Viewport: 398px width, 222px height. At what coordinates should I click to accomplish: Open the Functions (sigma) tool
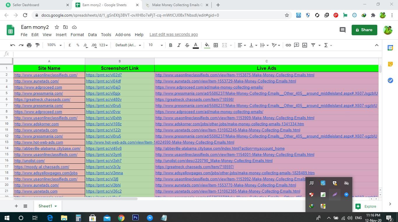326,45
